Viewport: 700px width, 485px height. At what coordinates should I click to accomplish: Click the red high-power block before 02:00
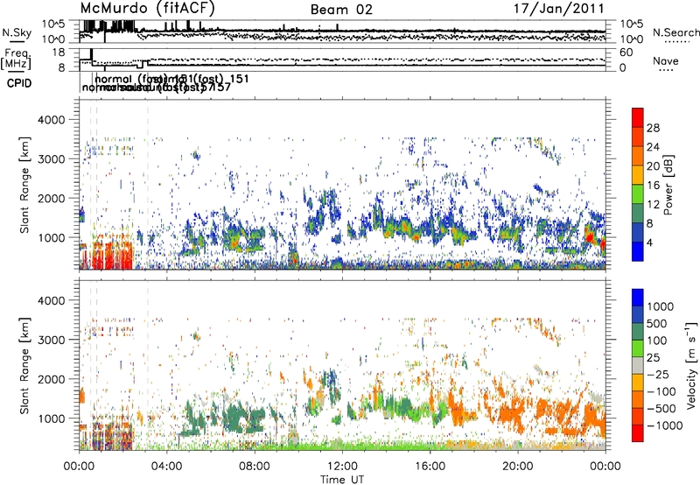pyautogui.click(x=113, y=257)
